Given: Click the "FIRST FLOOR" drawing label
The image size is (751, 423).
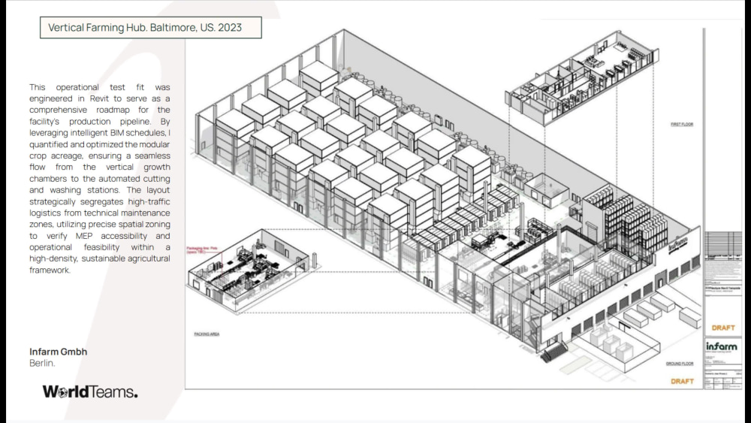Looking at the screenshot, I should point(682,124).
